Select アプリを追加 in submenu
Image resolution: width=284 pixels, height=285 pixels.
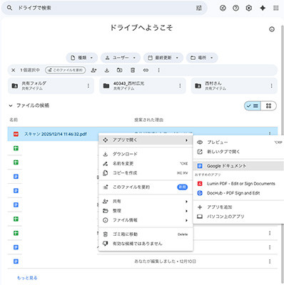point(238,207)
